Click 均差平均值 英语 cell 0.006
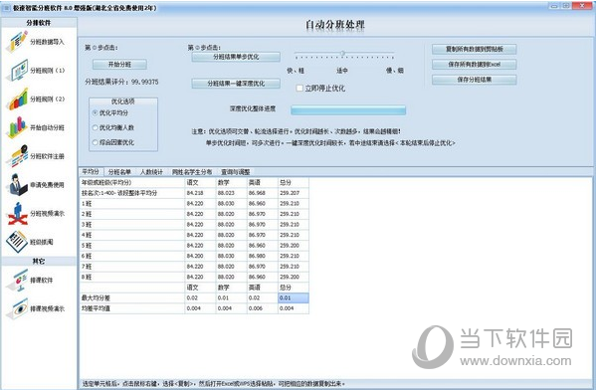Viewport: 596px width, 390px height. pyautogui.click(x=263, y=308)
